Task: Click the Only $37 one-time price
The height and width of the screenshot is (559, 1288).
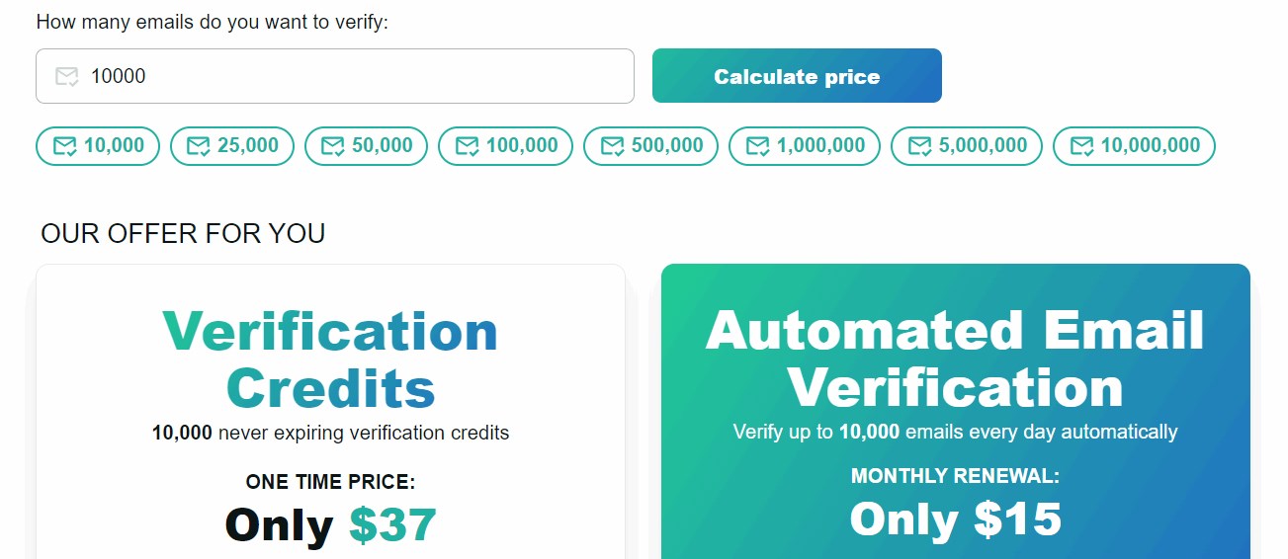Action: click(x=330, y=524)
